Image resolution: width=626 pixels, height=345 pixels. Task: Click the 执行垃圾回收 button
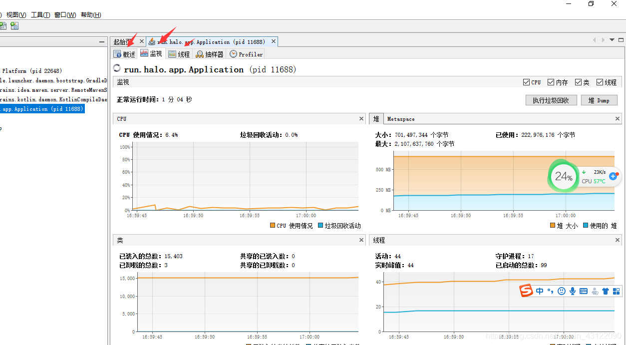point(551,100)
